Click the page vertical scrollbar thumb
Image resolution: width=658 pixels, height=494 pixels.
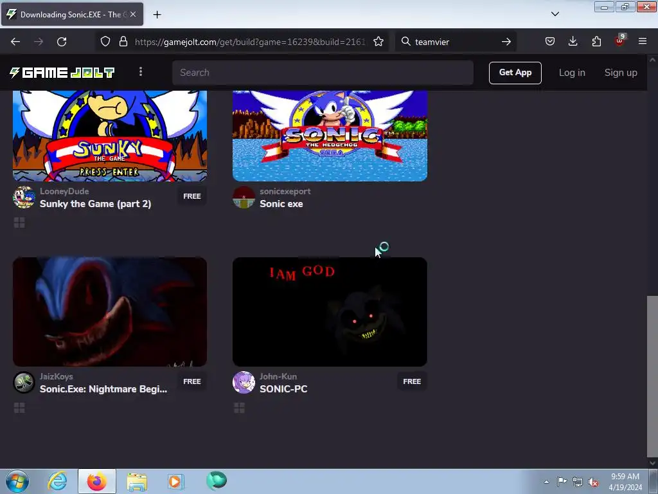pos(652,376)
